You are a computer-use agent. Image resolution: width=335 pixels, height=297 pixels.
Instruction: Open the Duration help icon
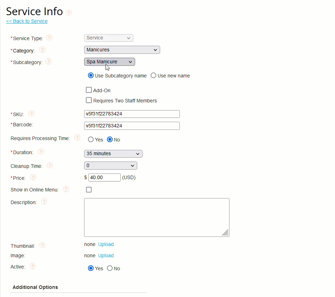(40, 151)
